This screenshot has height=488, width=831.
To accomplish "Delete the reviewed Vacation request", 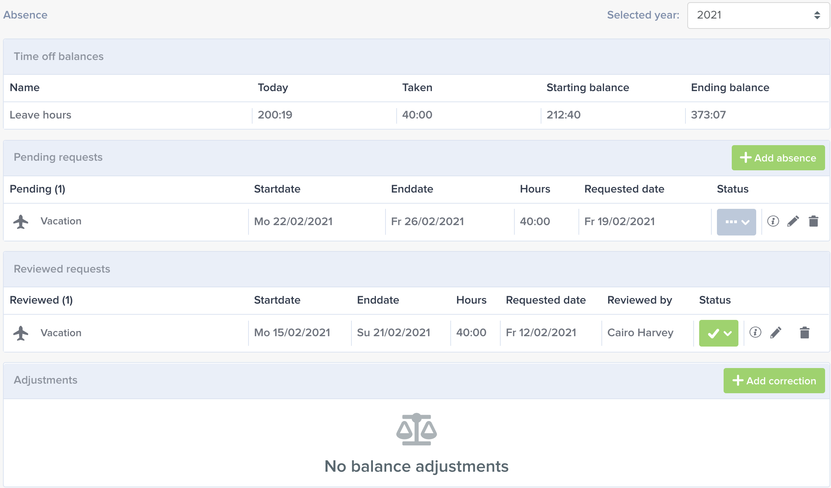I will click(804, 332).
